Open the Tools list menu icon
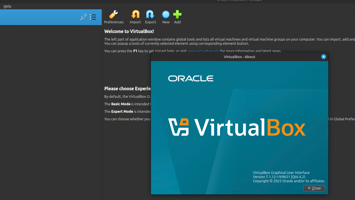This screenshot has width=355, height=200. (x=93, y=17)
